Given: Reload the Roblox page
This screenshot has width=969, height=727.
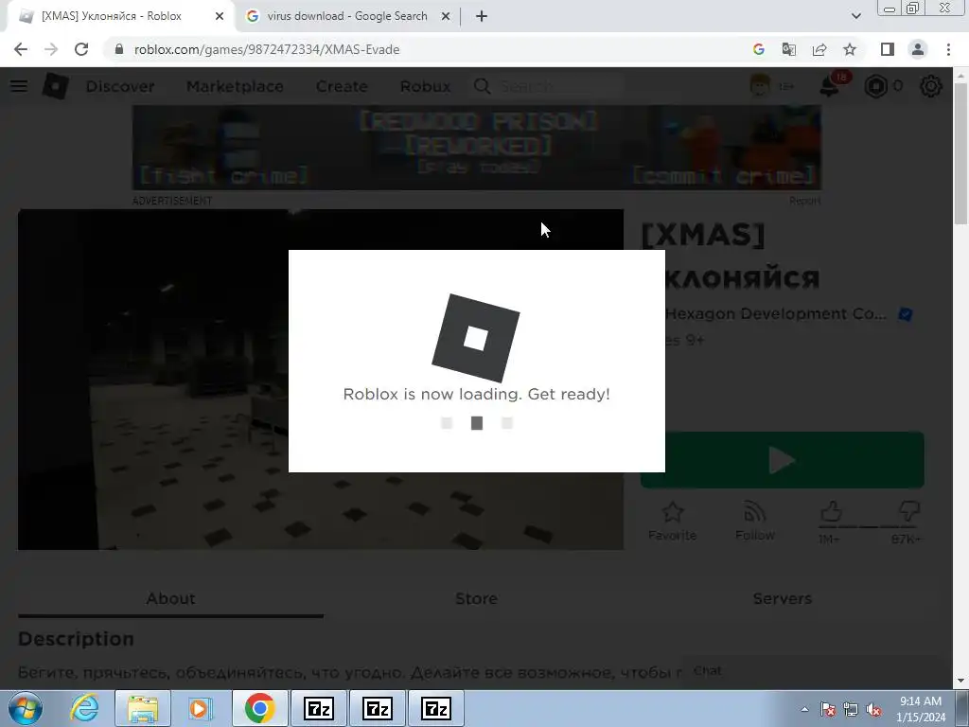Looking at the screenshot, I should 81,49.
